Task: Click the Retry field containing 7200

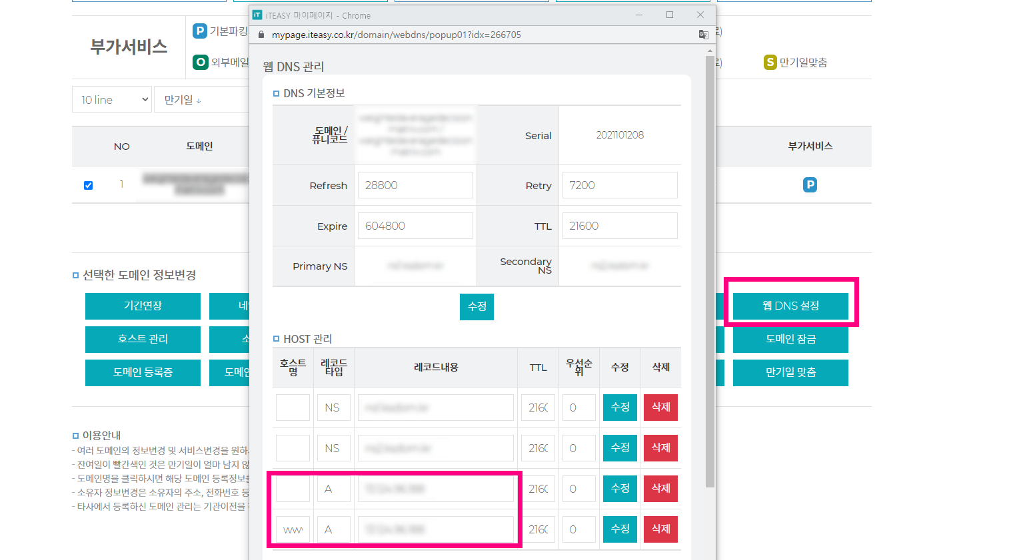Action: (x=620, y=185)
